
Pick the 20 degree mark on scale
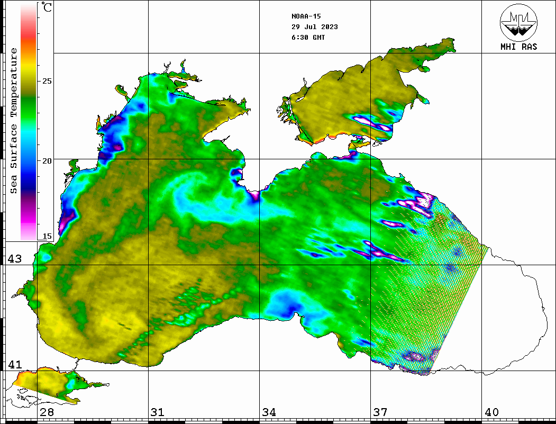pyautogui.click(x=47, y=160)
